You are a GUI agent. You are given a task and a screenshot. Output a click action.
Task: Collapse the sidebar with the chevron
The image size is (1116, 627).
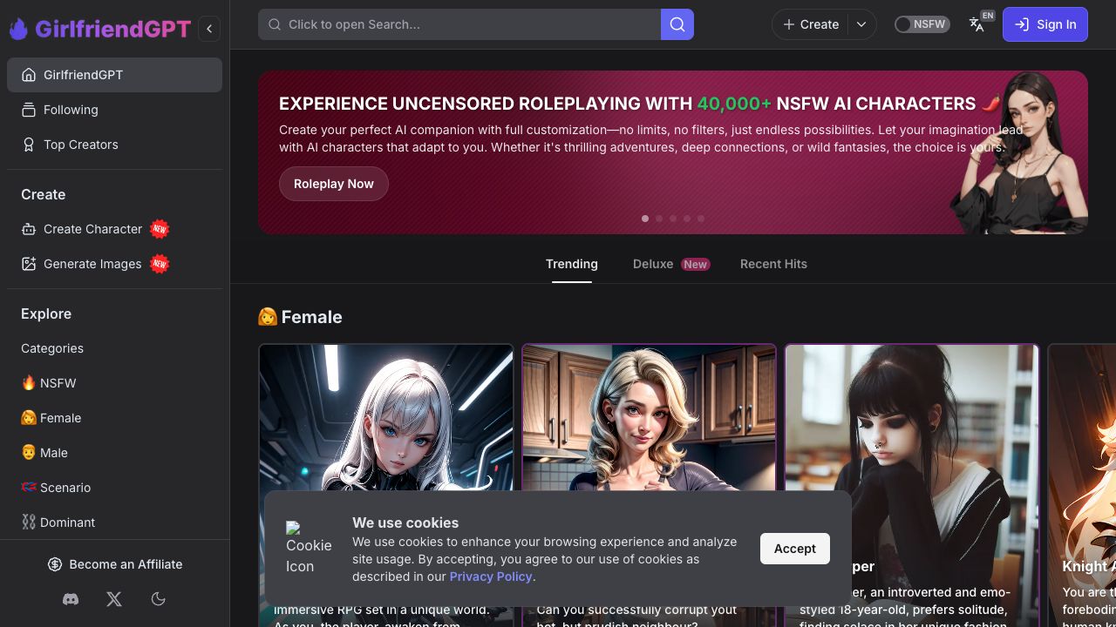[209, 29]
